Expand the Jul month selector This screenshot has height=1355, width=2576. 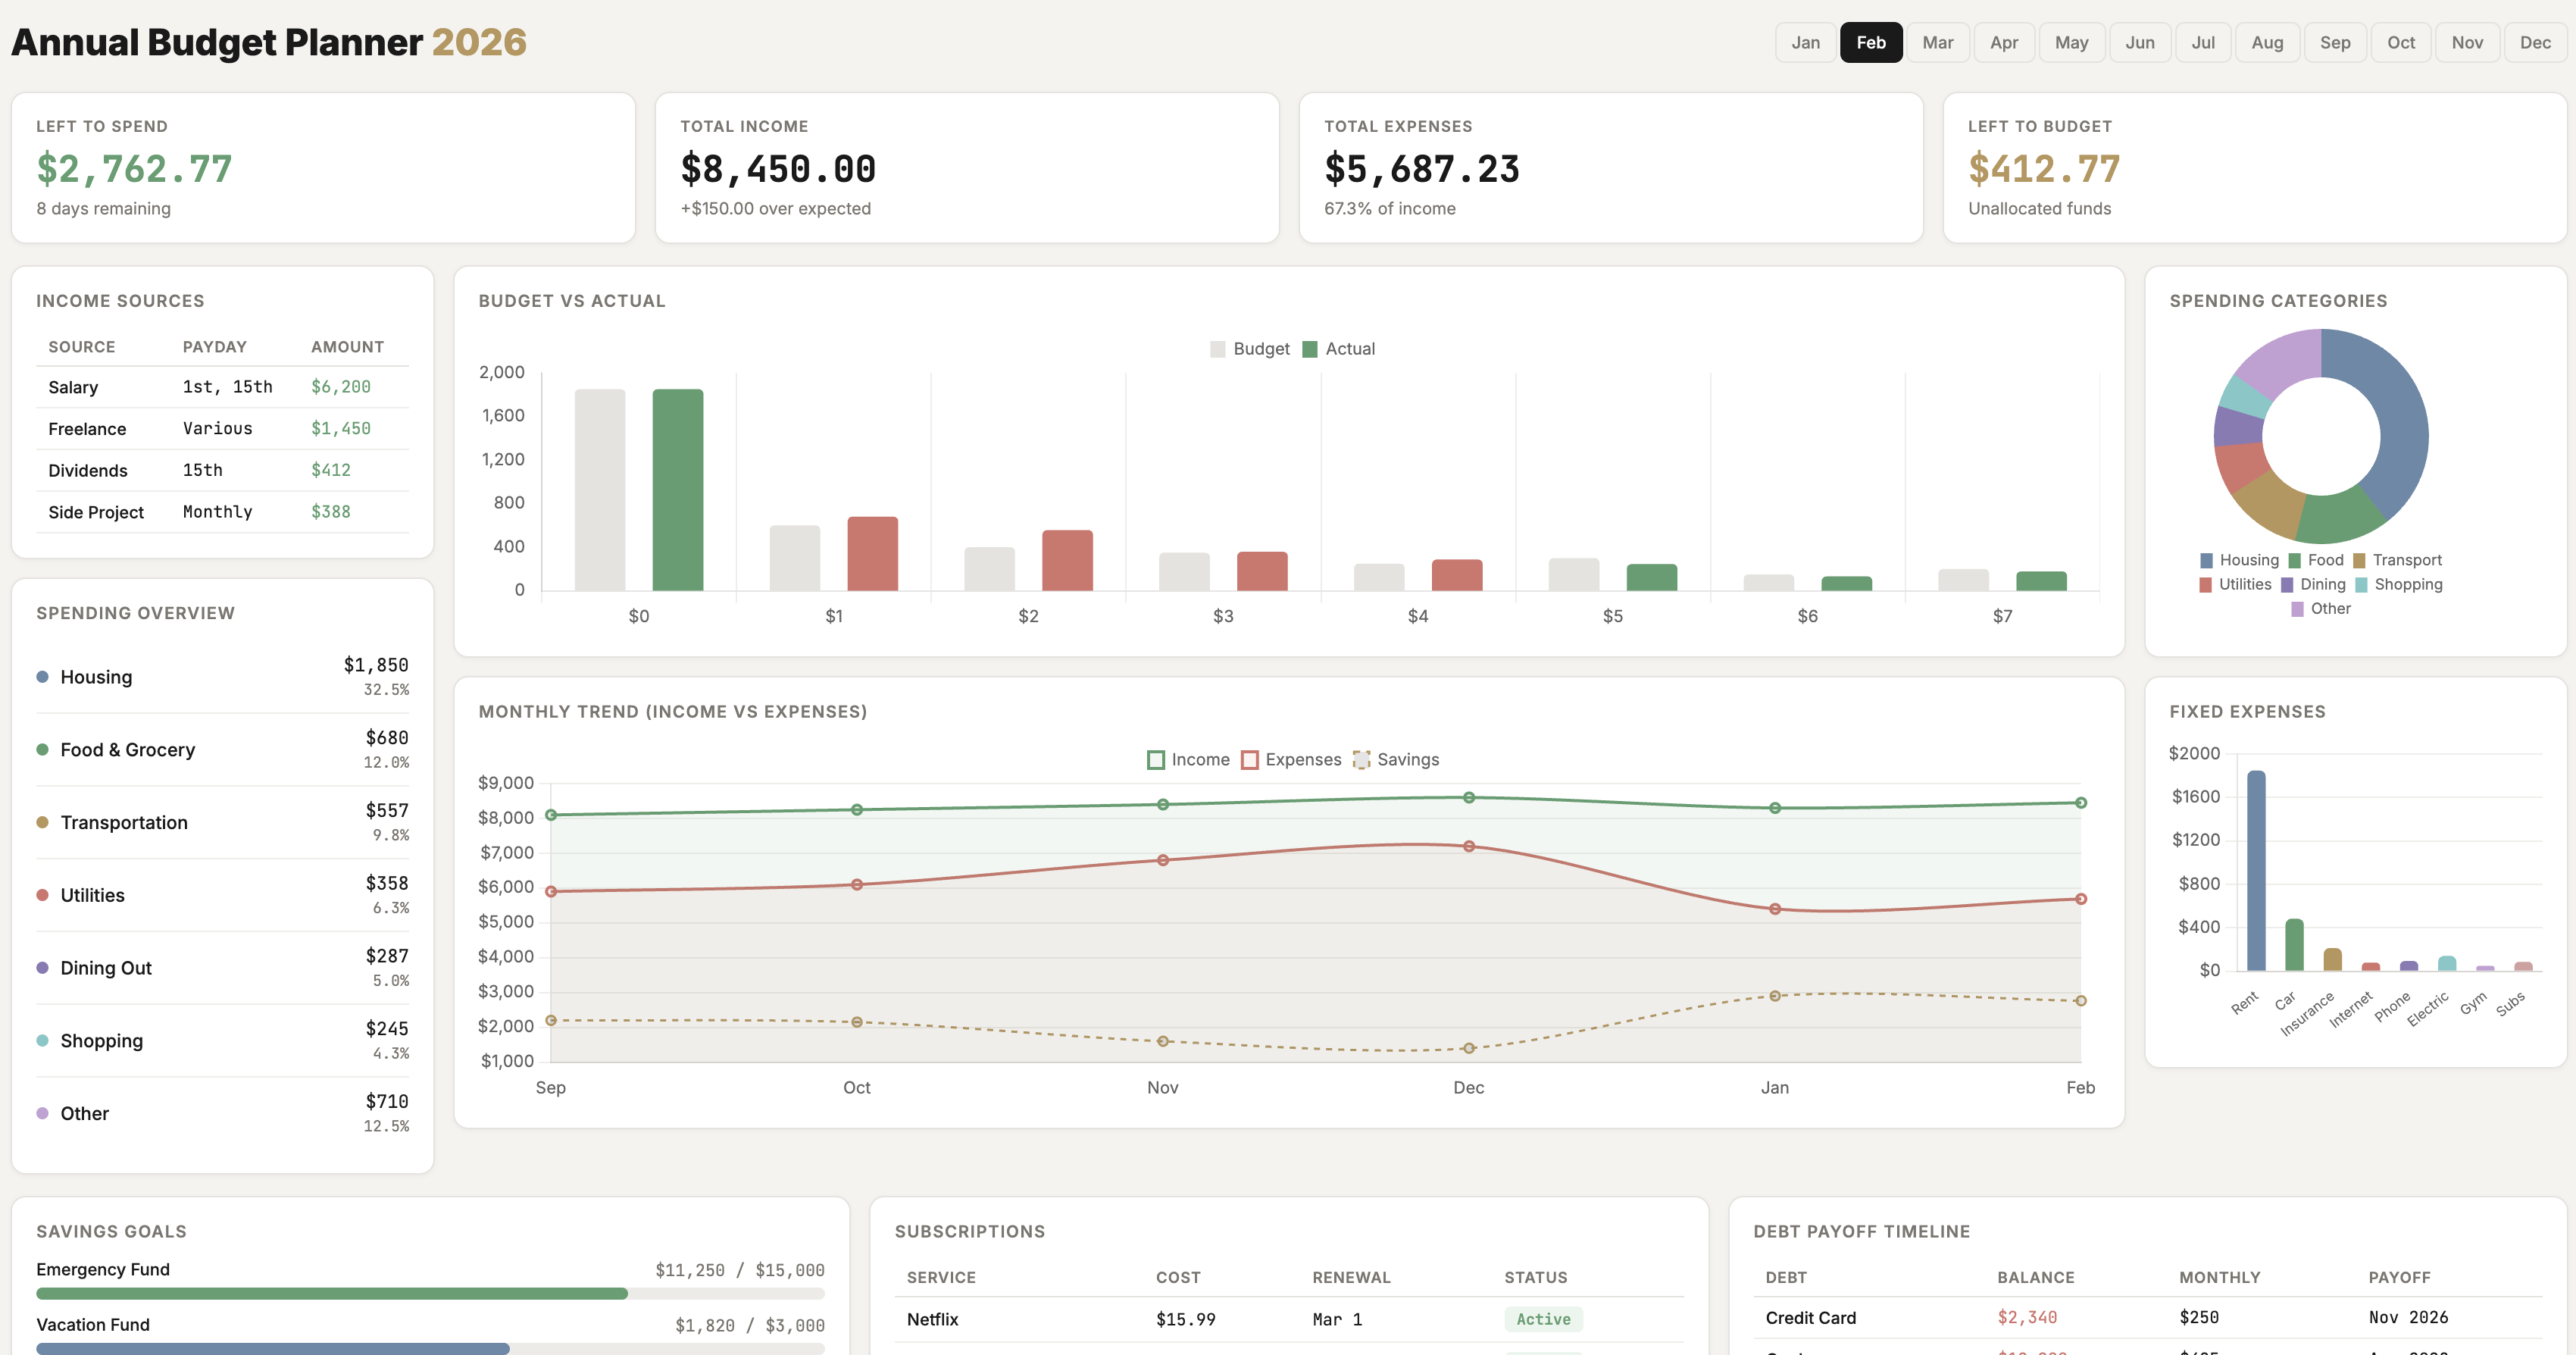[2203, 42]
